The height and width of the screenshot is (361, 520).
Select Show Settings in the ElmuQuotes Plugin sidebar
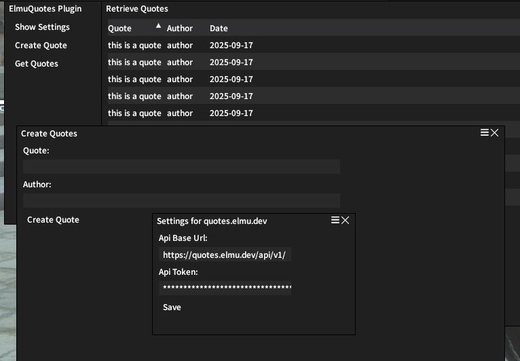pos(42,27)
